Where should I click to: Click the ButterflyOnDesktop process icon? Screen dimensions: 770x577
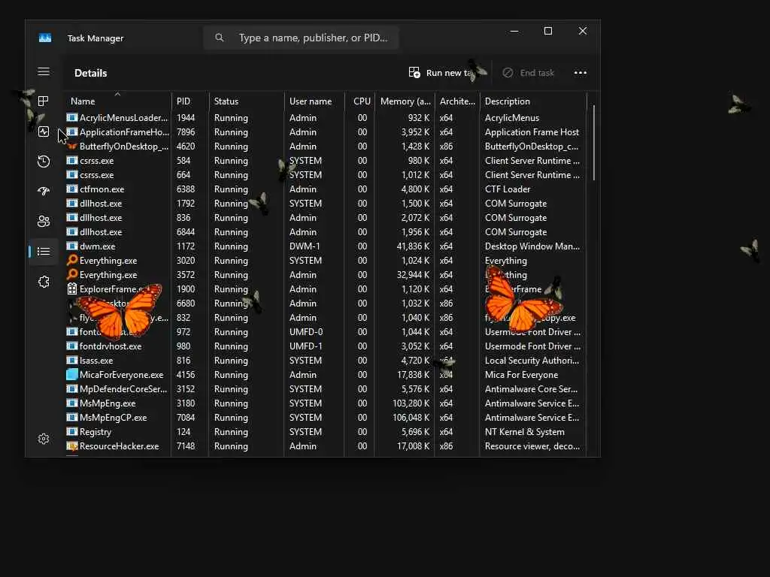click(72, 147)
